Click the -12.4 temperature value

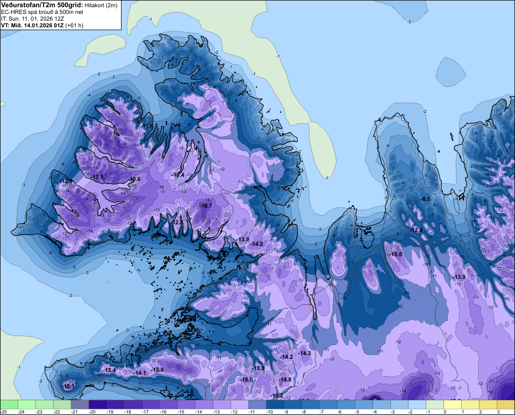[417, 230]
